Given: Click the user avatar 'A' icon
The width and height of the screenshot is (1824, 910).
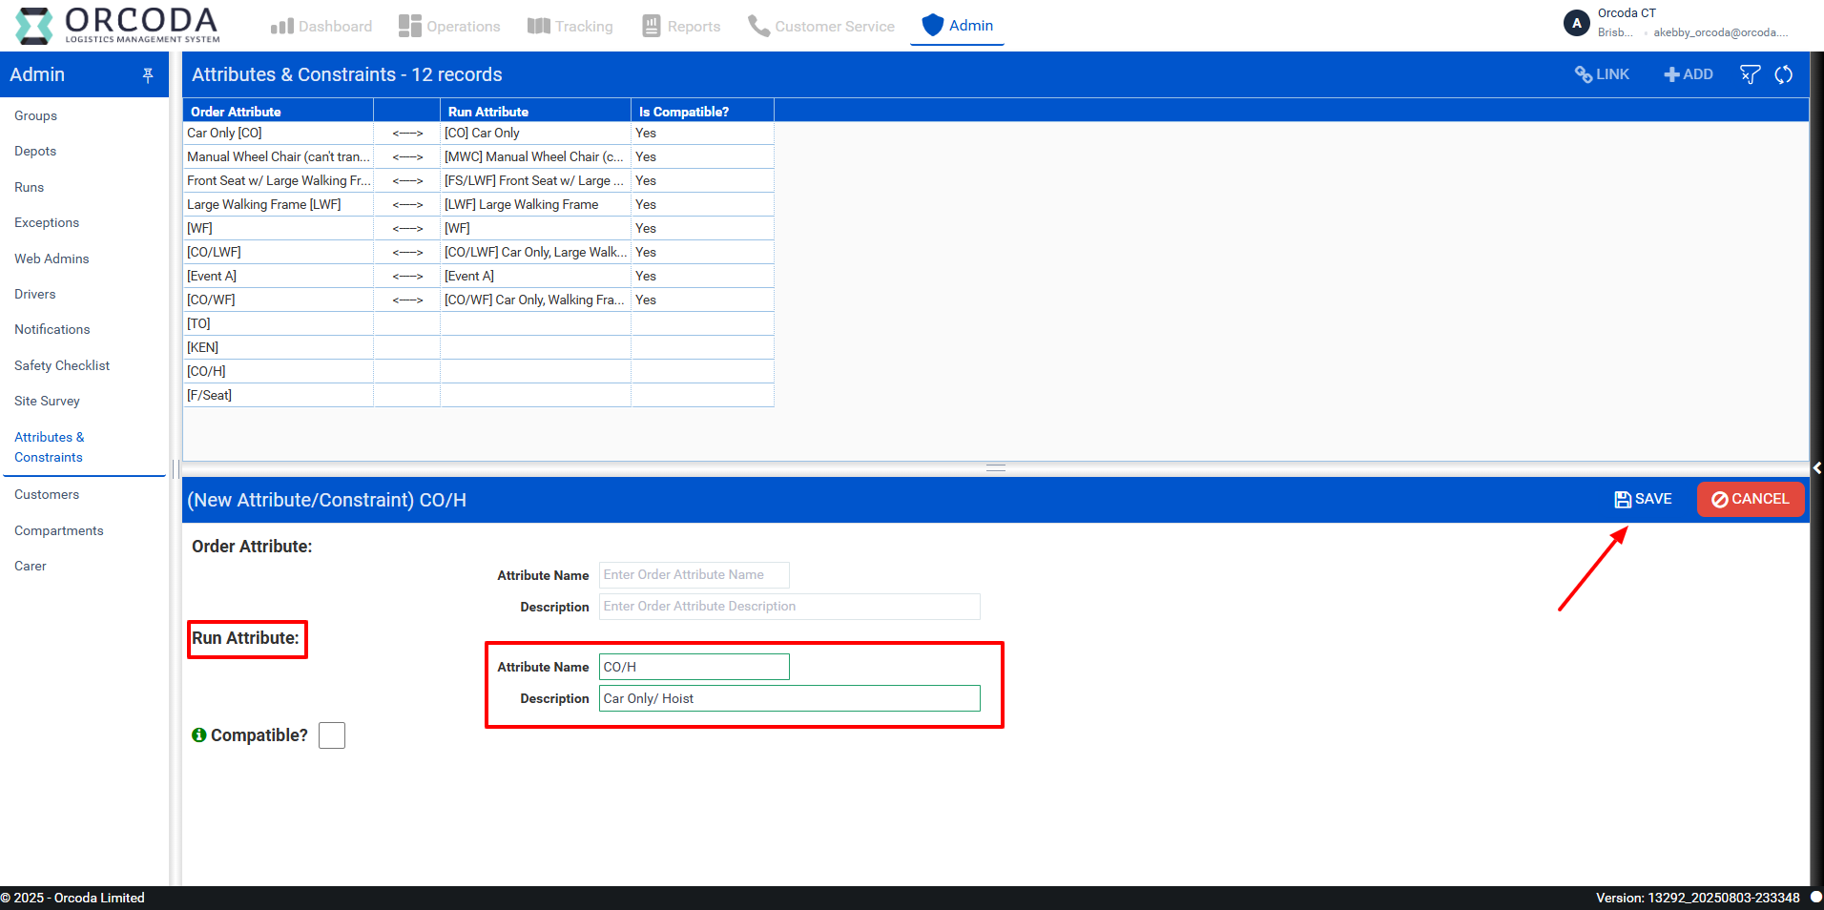Looking at the screenshot, I should [x=1576, y=23].
